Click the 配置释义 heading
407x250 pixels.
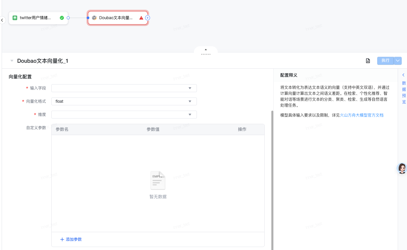[x=289, y=75]
